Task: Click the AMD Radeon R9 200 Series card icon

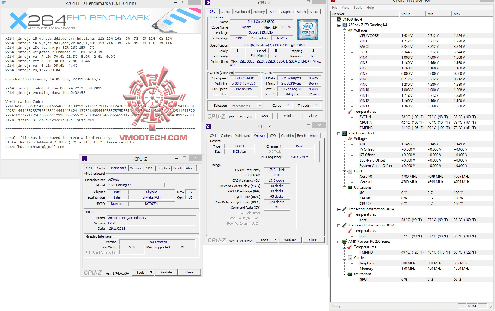Action: click(x=345, y=242)
